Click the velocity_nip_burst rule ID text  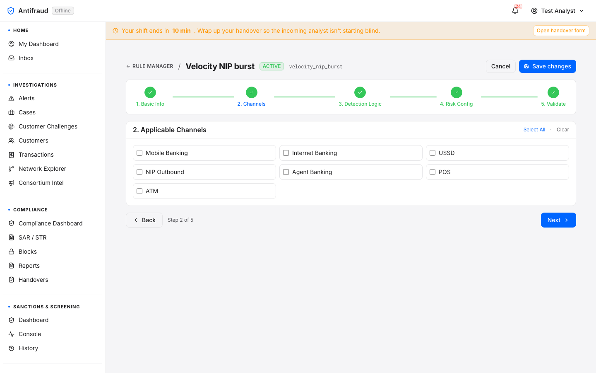(x=316, y=67)
